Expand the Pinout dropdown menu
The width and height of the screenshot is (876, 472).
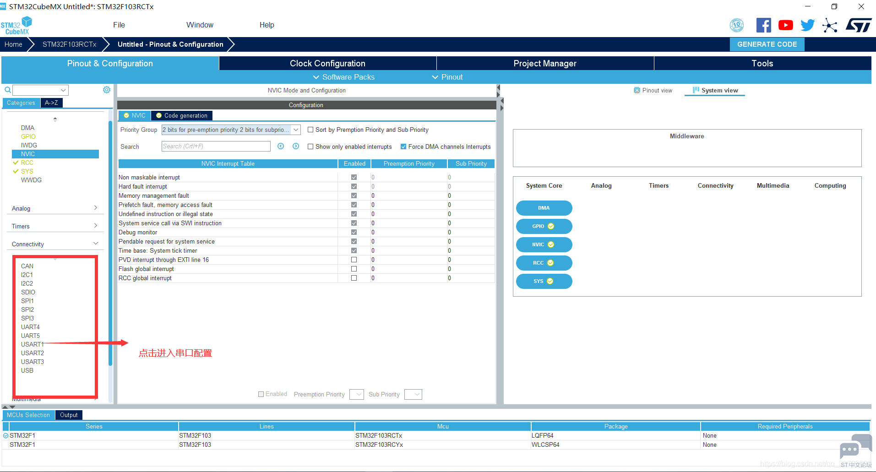pyautogui.click(x=447, y=77)
